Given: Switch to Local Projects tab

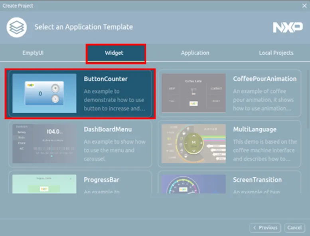Looking at the screenshot, I should click(276, 53).
